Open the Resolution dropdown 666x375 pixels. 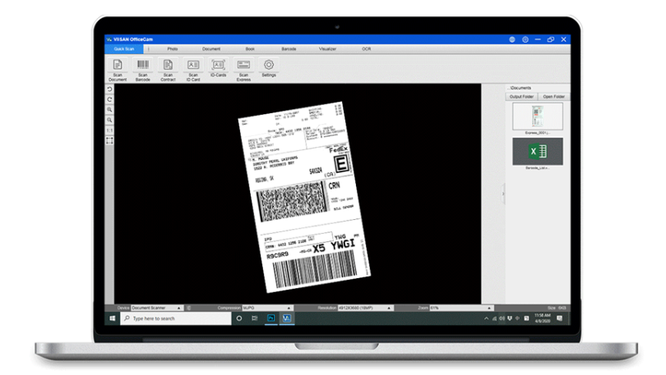pos(365,308)
